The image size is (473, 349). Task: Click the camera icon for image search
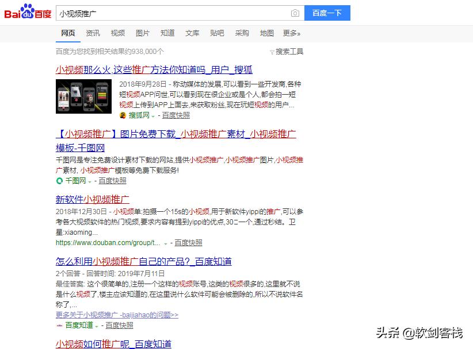295,13
